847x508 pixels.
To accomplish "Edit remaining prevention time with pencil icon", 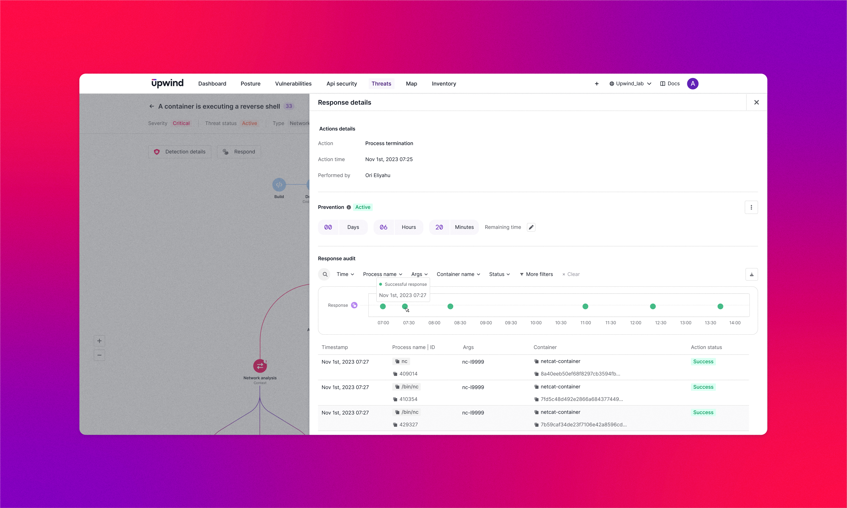I will (531, 227).
